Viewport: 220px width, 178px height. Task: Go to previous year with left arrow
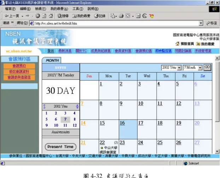coord(44,107)
